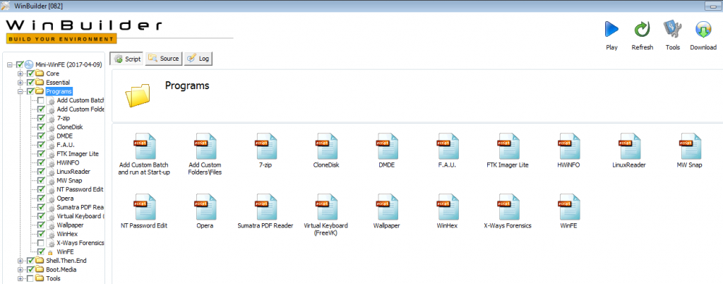Switch to the Log tab
The height and width of the screenshot is (284, 723).
point(199,59)
